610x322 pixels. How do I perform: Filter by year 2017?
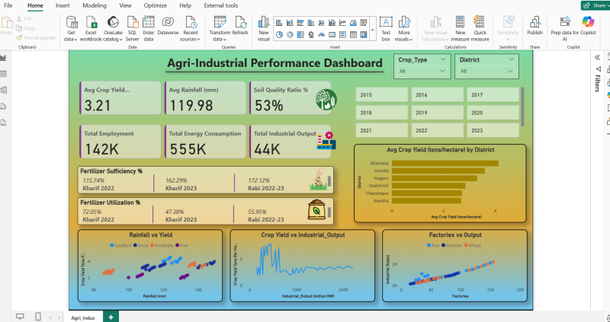[493, 95]
